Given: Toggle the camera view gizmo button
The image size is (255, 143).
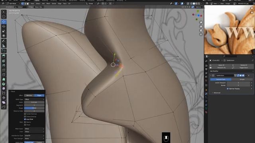Looking at the screenshot, I should pyautogui.click(x=201, y=31).
